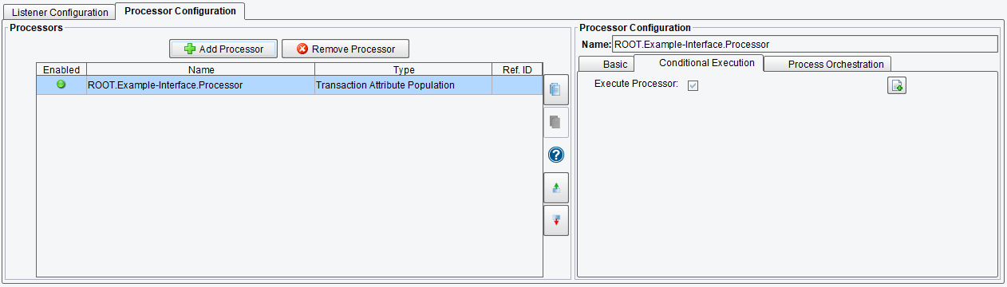The width and height of the screenshot is (1007, 287).
Task: Click the Remove Processor button
Action: 345,49
